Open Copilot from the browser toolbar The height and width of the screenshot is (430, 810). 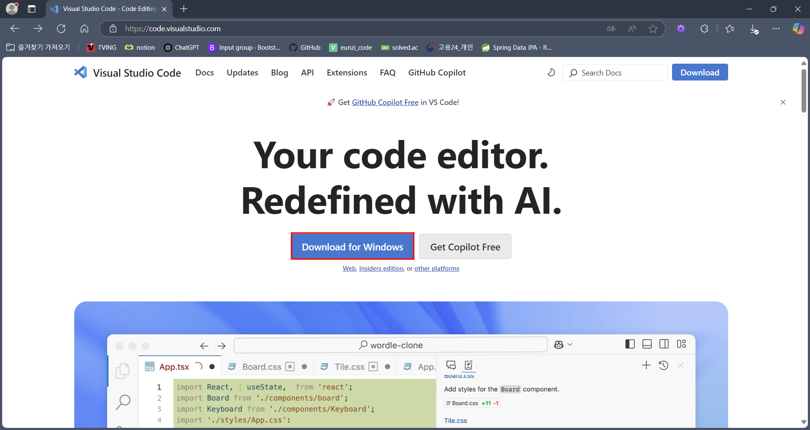[799, 29]
